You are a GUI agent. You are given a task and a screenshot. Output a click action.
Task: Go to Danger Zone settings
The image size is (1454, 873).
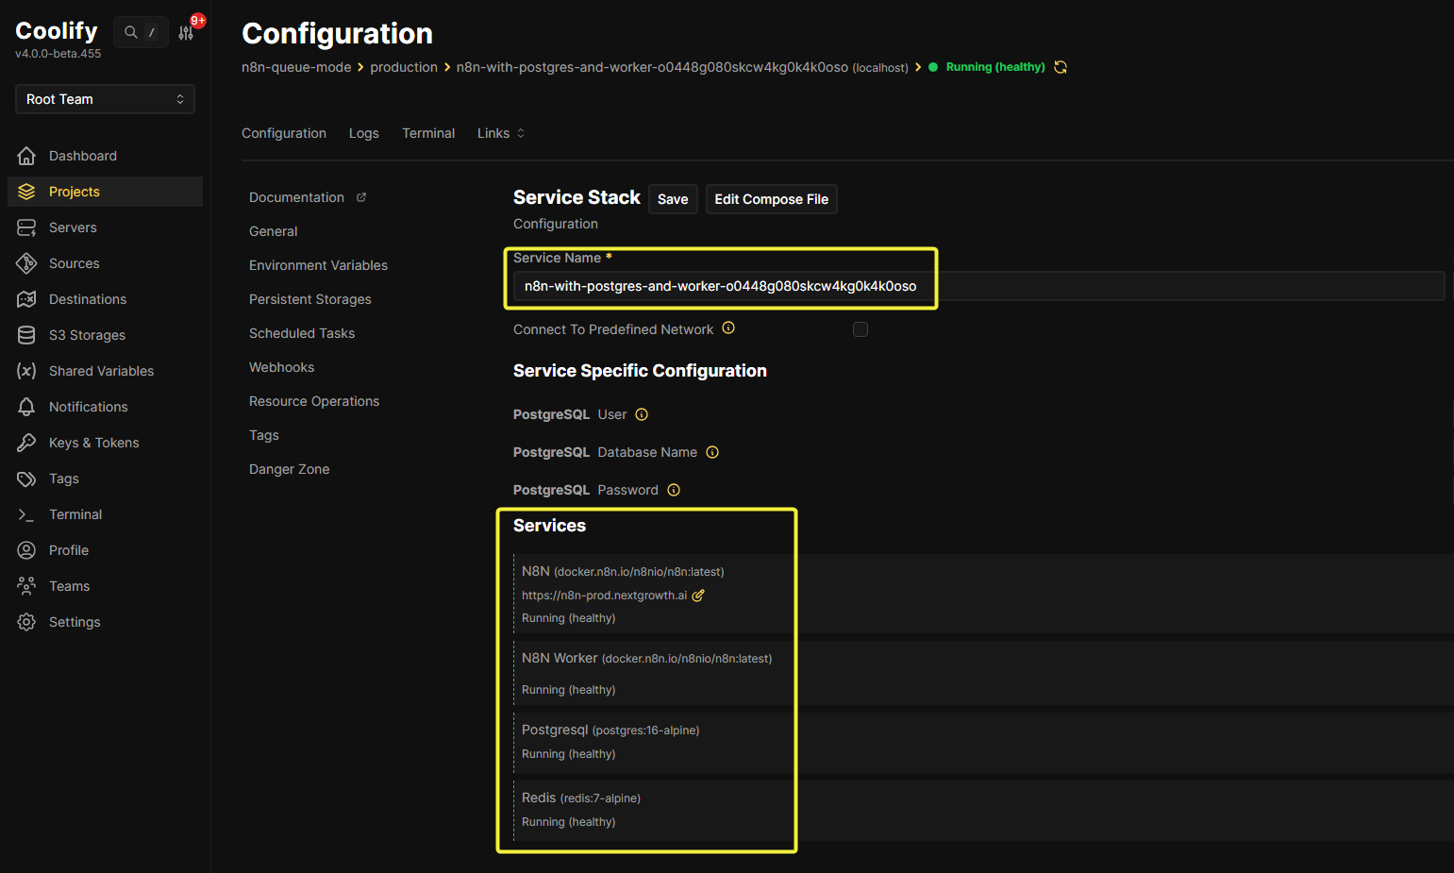point(289,469)
